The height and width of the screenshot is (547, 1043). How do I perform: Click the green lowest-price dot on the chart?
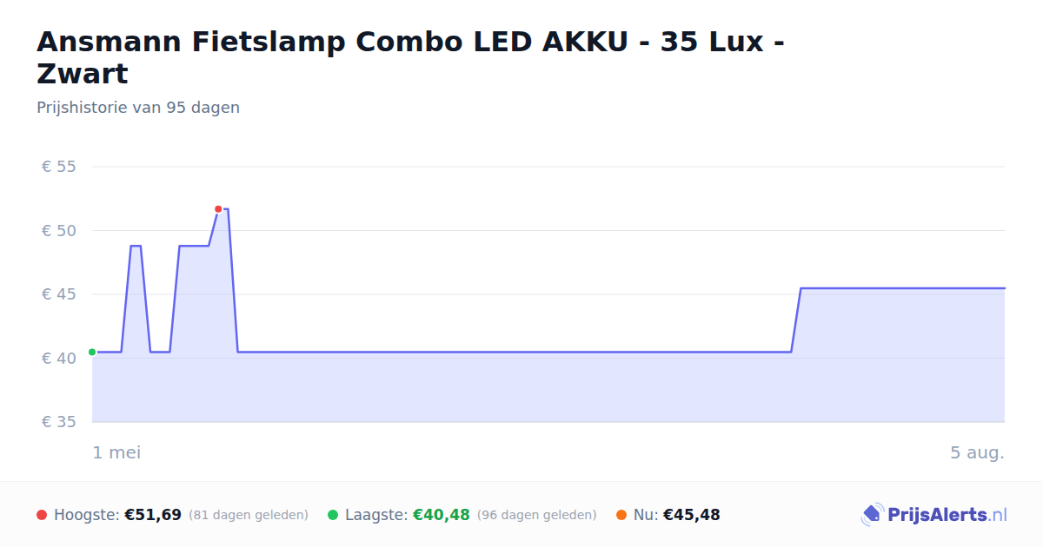pos(92,352)
